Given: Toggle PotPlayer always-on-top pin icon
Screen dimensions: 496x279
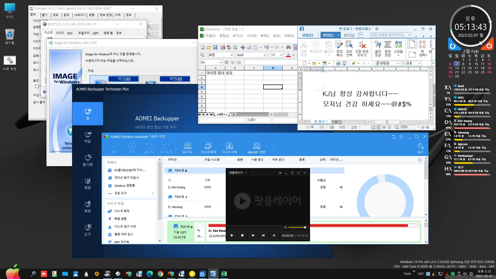Looking at the screenshot, I should [280, 173].
